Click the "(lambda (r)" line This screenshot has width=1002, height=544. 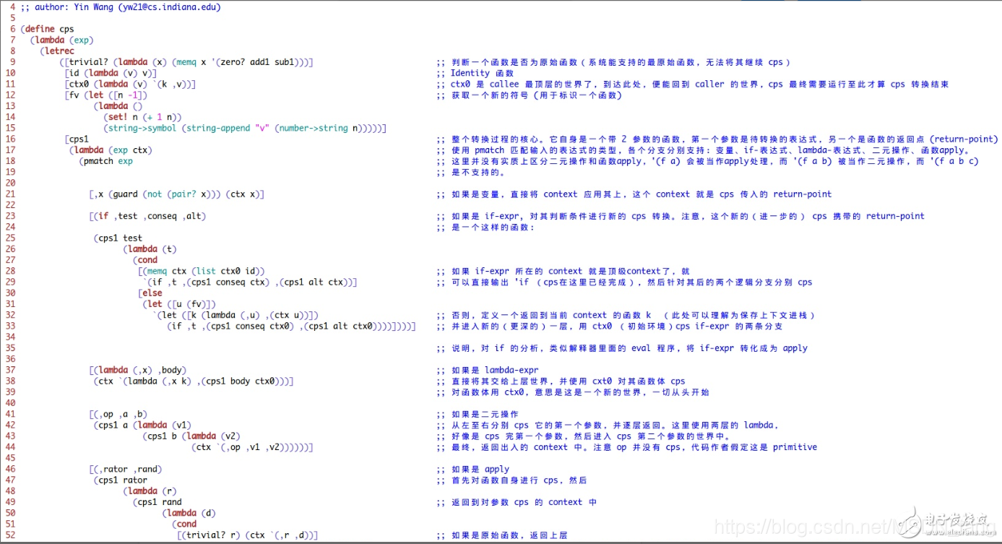point(150,491)
